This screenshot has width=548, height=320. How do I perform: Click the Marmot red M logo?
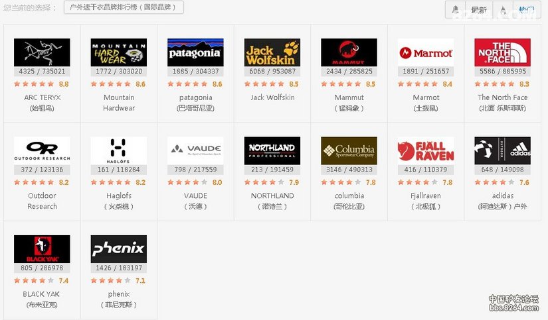tap(426, 52)
